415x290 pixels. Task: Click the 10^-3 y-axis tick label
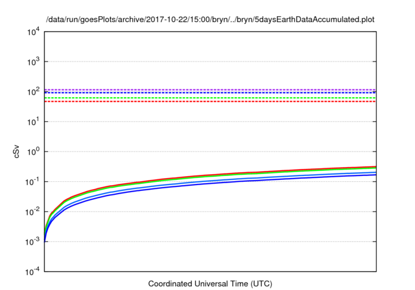(x=32, y=241)
